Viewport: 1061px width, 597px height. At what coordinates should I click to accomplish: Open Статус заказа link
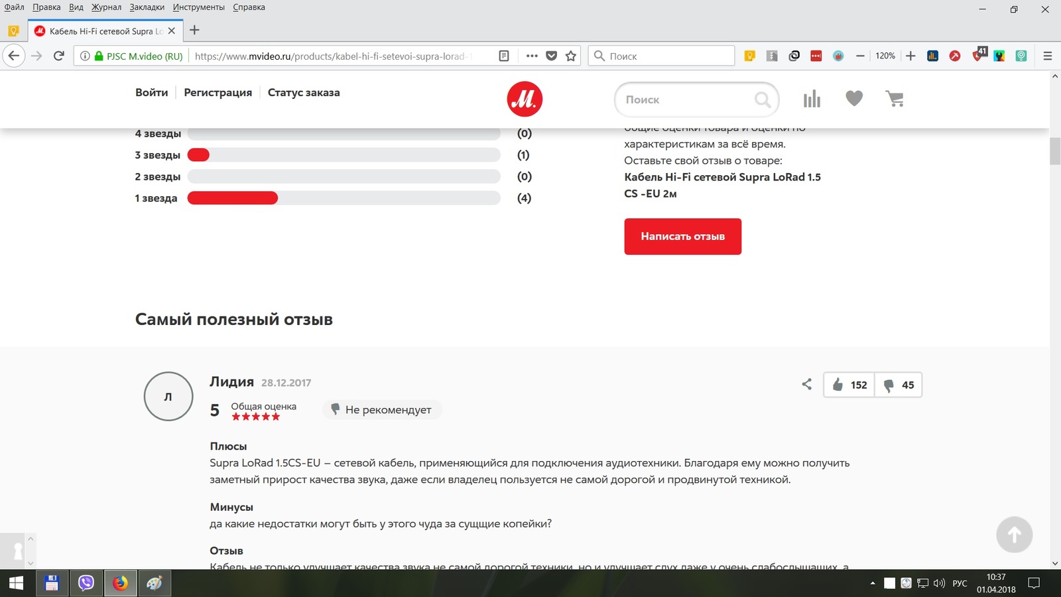point(304,93)
